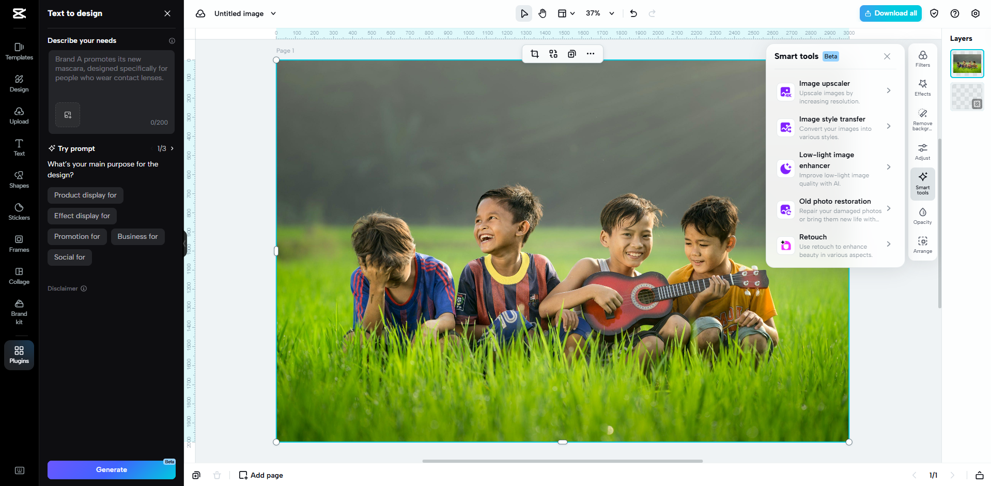Open the Text panel in the left sidebar
This screenshot has height=486, width=991.
click(19, 147)
